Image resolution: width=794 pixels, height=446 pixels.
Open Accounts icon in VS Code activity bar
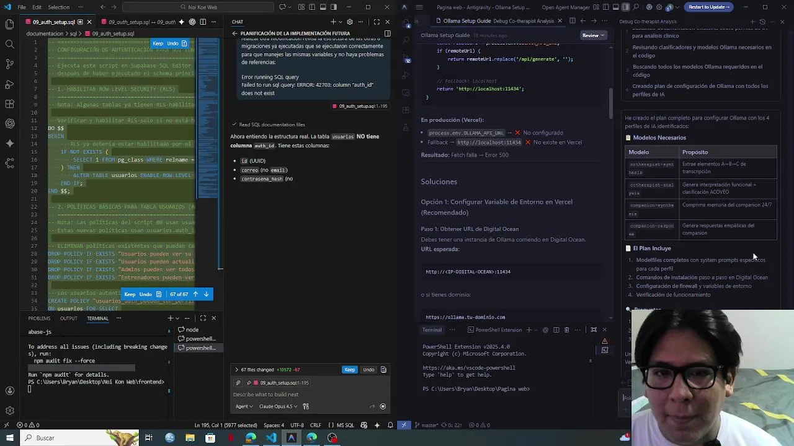point(9,391)
